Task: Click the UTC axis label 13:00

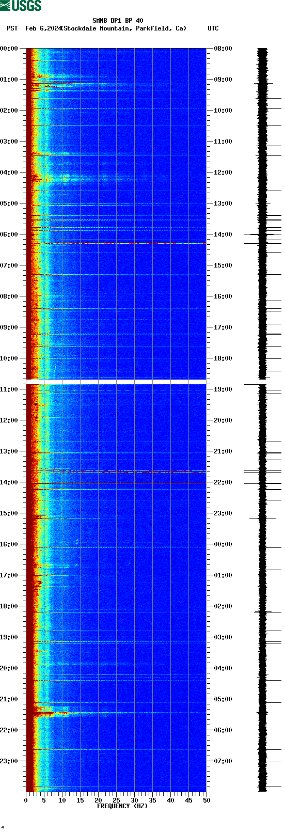Action: (x=223, y=203)
